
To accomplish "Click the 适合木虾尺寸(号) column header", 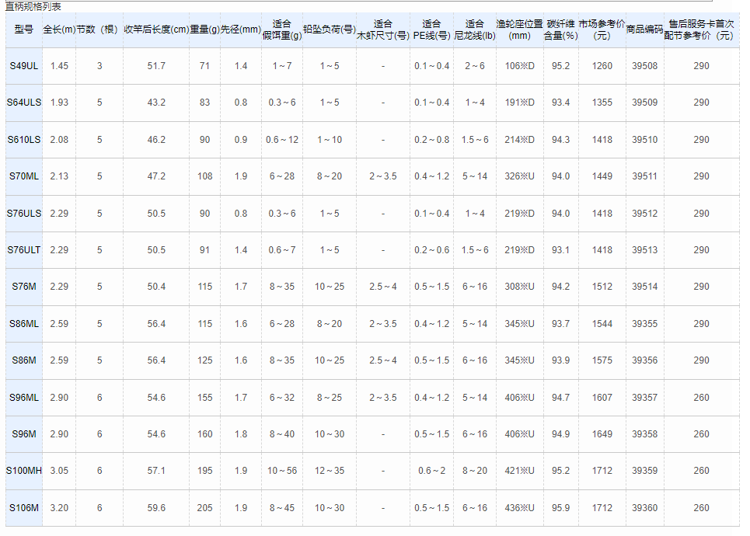I will click(x=383, y=30).
